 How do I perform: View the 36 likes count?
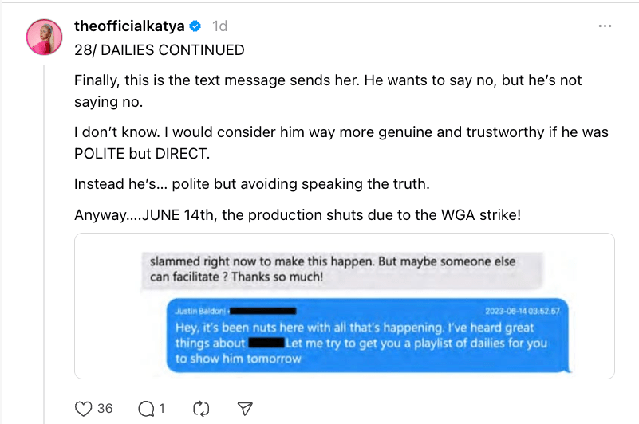tap(105, 409)
